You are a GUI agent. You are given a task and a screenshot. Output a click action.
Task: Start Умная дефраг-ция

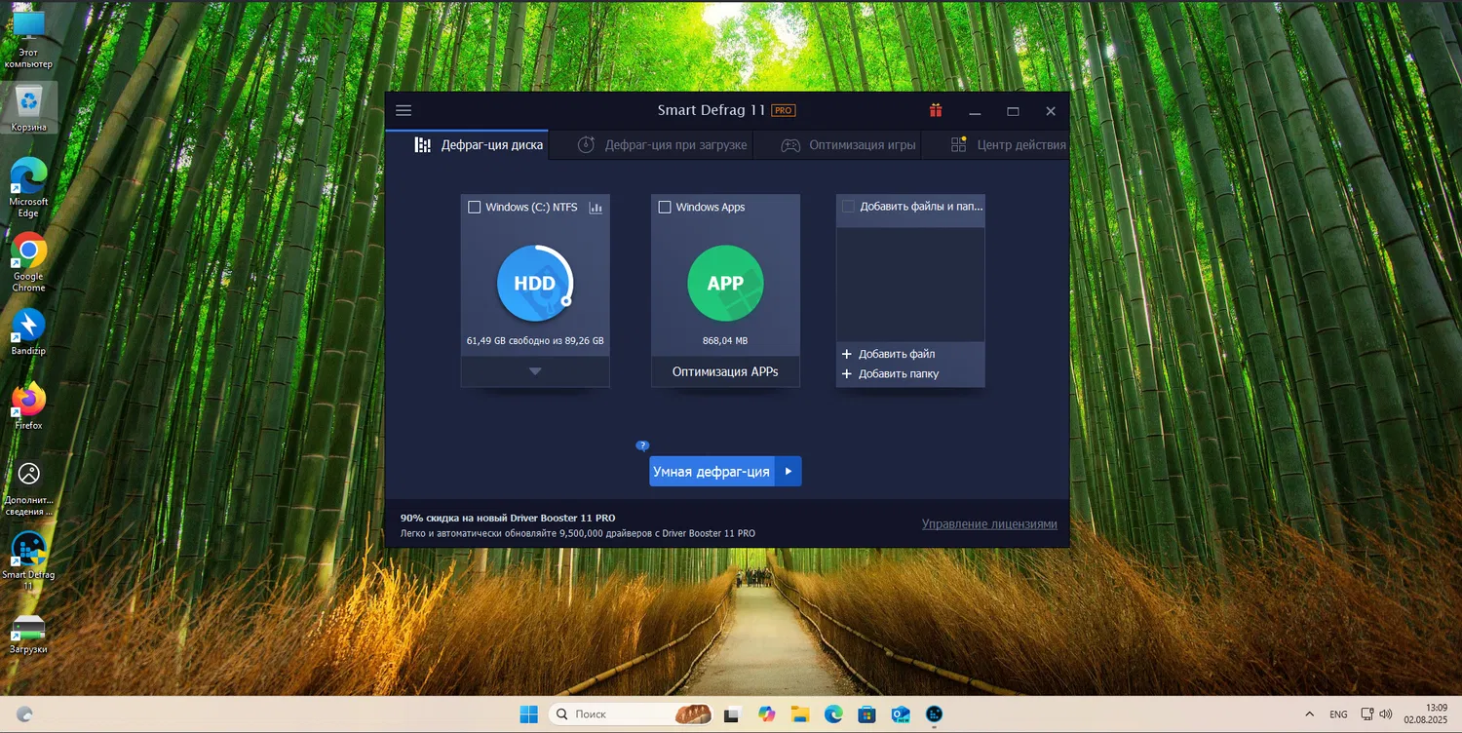[x=712, y=471]
